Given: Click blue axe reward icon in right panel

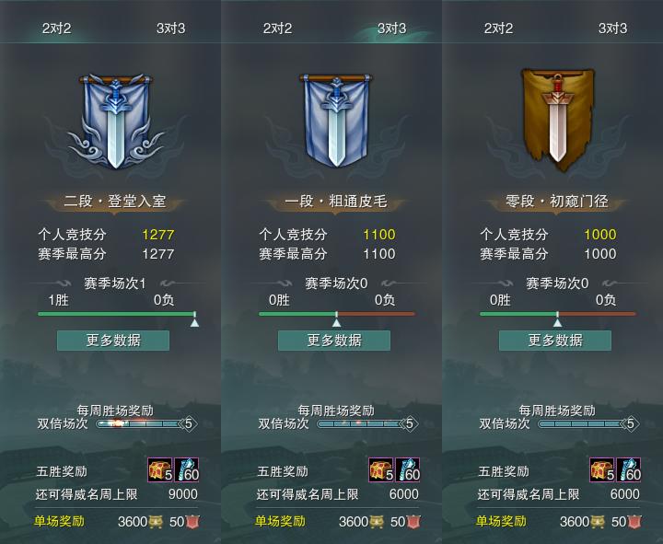Looking at the screenshot, I should (x=629, y=469).
